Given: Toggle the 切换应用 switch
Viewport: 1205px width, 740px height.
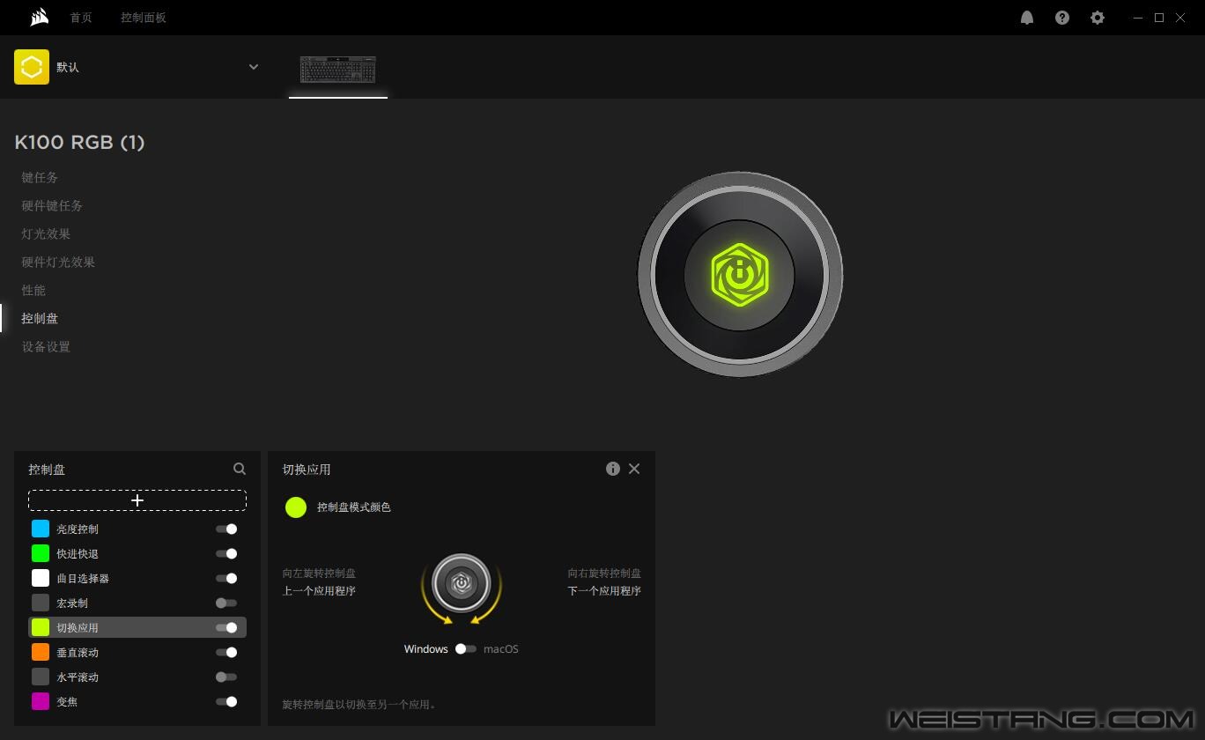Looking at the screenshot, I should coord(226,628).
